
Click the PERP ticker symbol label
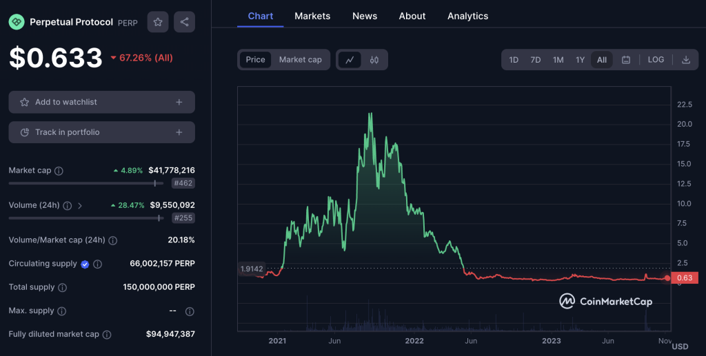(x=128, y=23)
